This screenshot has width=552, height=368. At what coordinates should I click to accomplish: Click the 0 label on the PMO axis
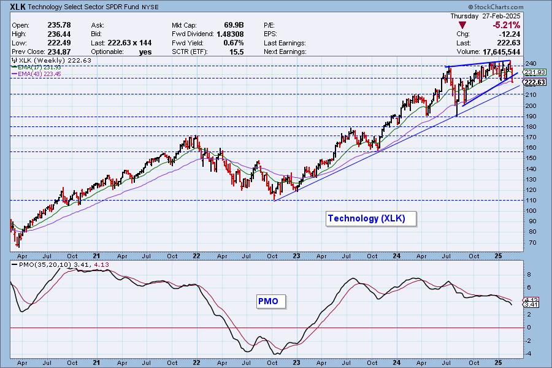pyautogui.click(x=529, y=328)
